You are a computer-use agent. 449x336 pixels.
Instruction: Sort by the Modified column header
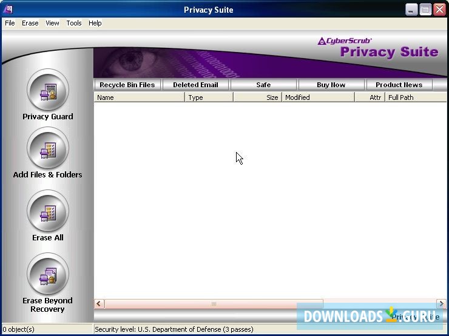tap(319, 97)
